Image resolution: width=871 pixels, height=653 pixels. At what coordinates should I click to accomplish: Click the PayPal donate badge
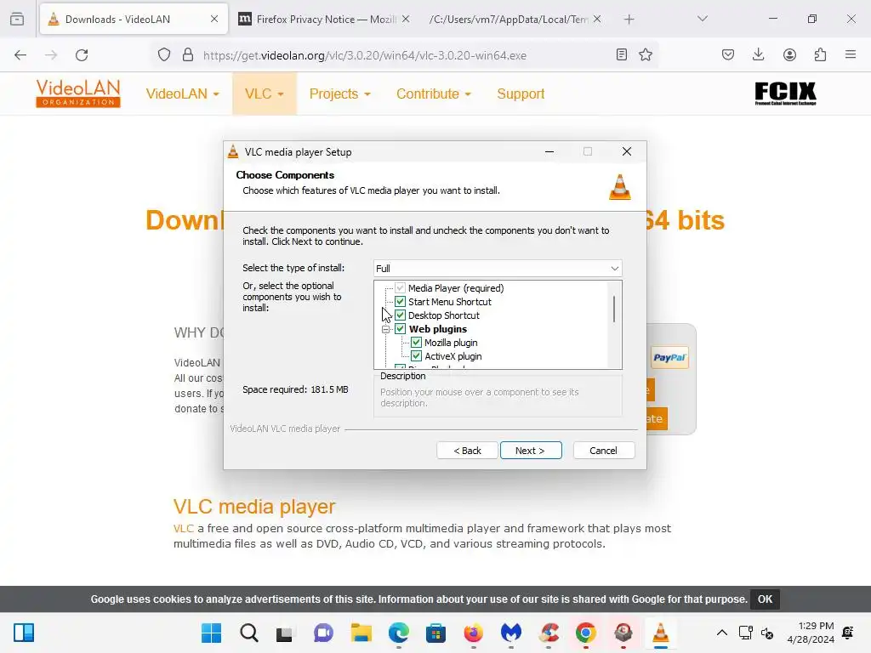coord(669,358)
